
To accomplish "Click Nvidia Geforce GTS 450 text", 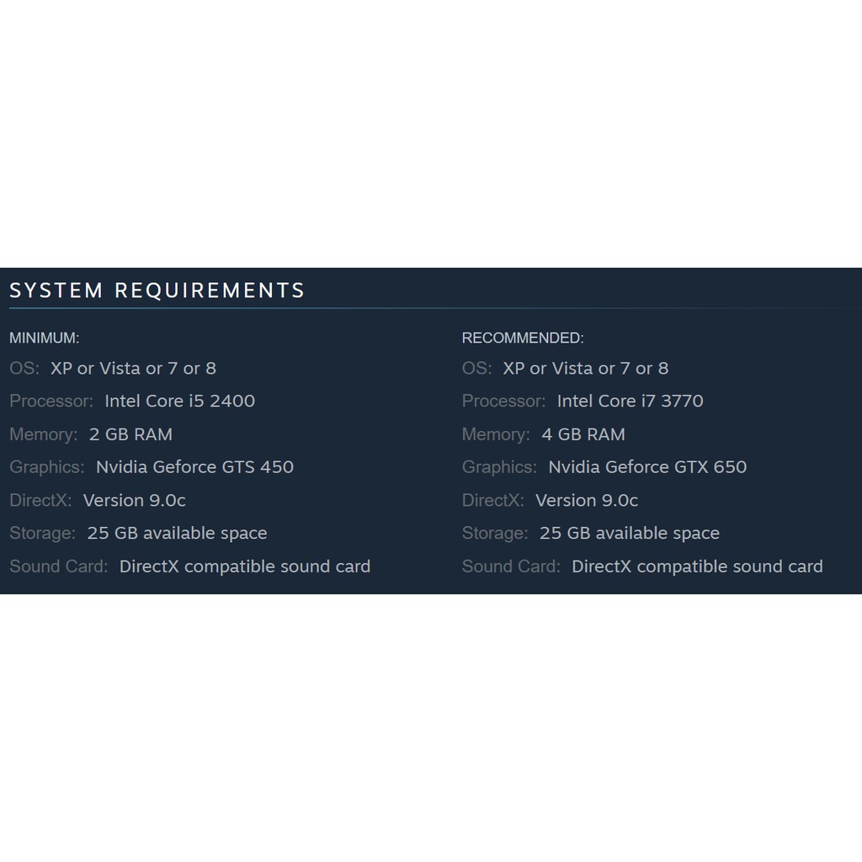I will (x=194, y=467).
